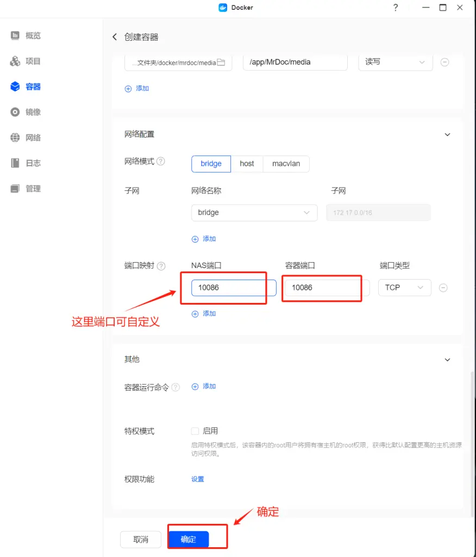The image size is (476, 557).
Task: Open the TCP 端口类型 dropdown
Action: coord(405,288)
